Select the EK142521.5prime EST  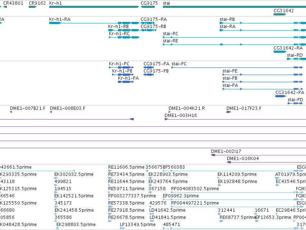coord(56,200)
